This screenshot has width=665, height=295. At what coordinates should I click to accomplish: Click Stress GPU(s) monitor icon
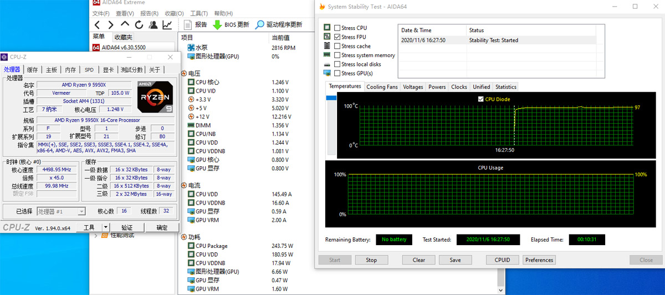pos(328,73)
